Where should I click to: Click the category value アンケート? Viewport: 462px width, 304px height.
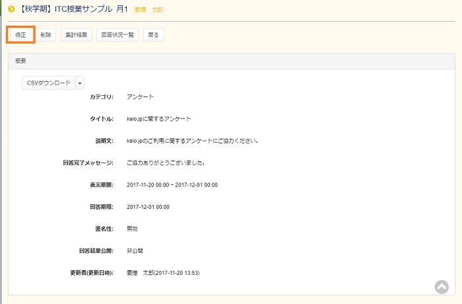pyautogui.click(x=140, y=97)
